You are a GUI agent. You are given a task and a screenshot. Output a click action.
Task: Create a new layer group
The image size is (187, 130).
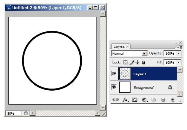(153, 100)
